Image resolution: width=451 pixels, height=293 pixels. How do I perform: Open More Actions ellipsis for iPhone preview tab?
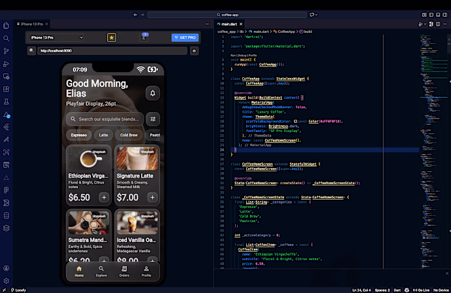click(x=207, y=24)
